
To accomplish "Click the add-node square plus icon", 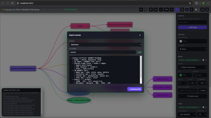I will [182, 10].
